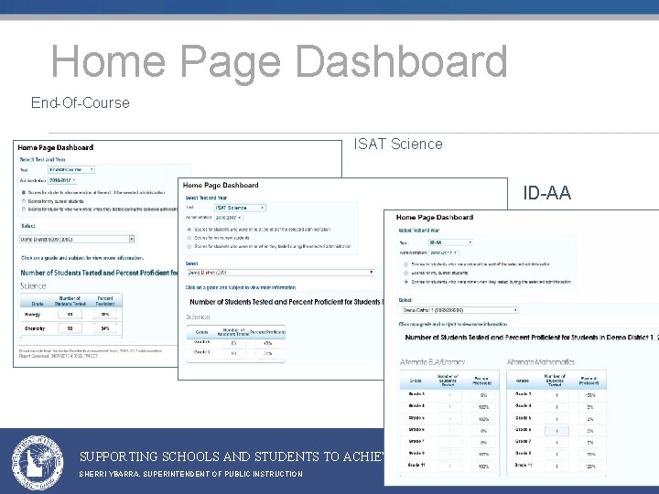Click Grade 7 row in ISAT Science table
This screenshot has height=494, width=659.
[x=201, y=352]
